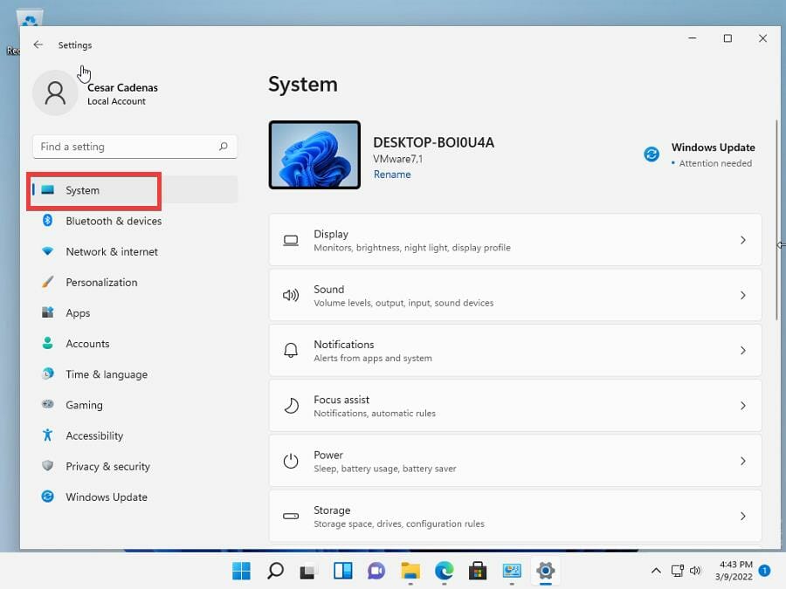
Task: Expand Notifications settings chevron
Action: tap(743, 351)
